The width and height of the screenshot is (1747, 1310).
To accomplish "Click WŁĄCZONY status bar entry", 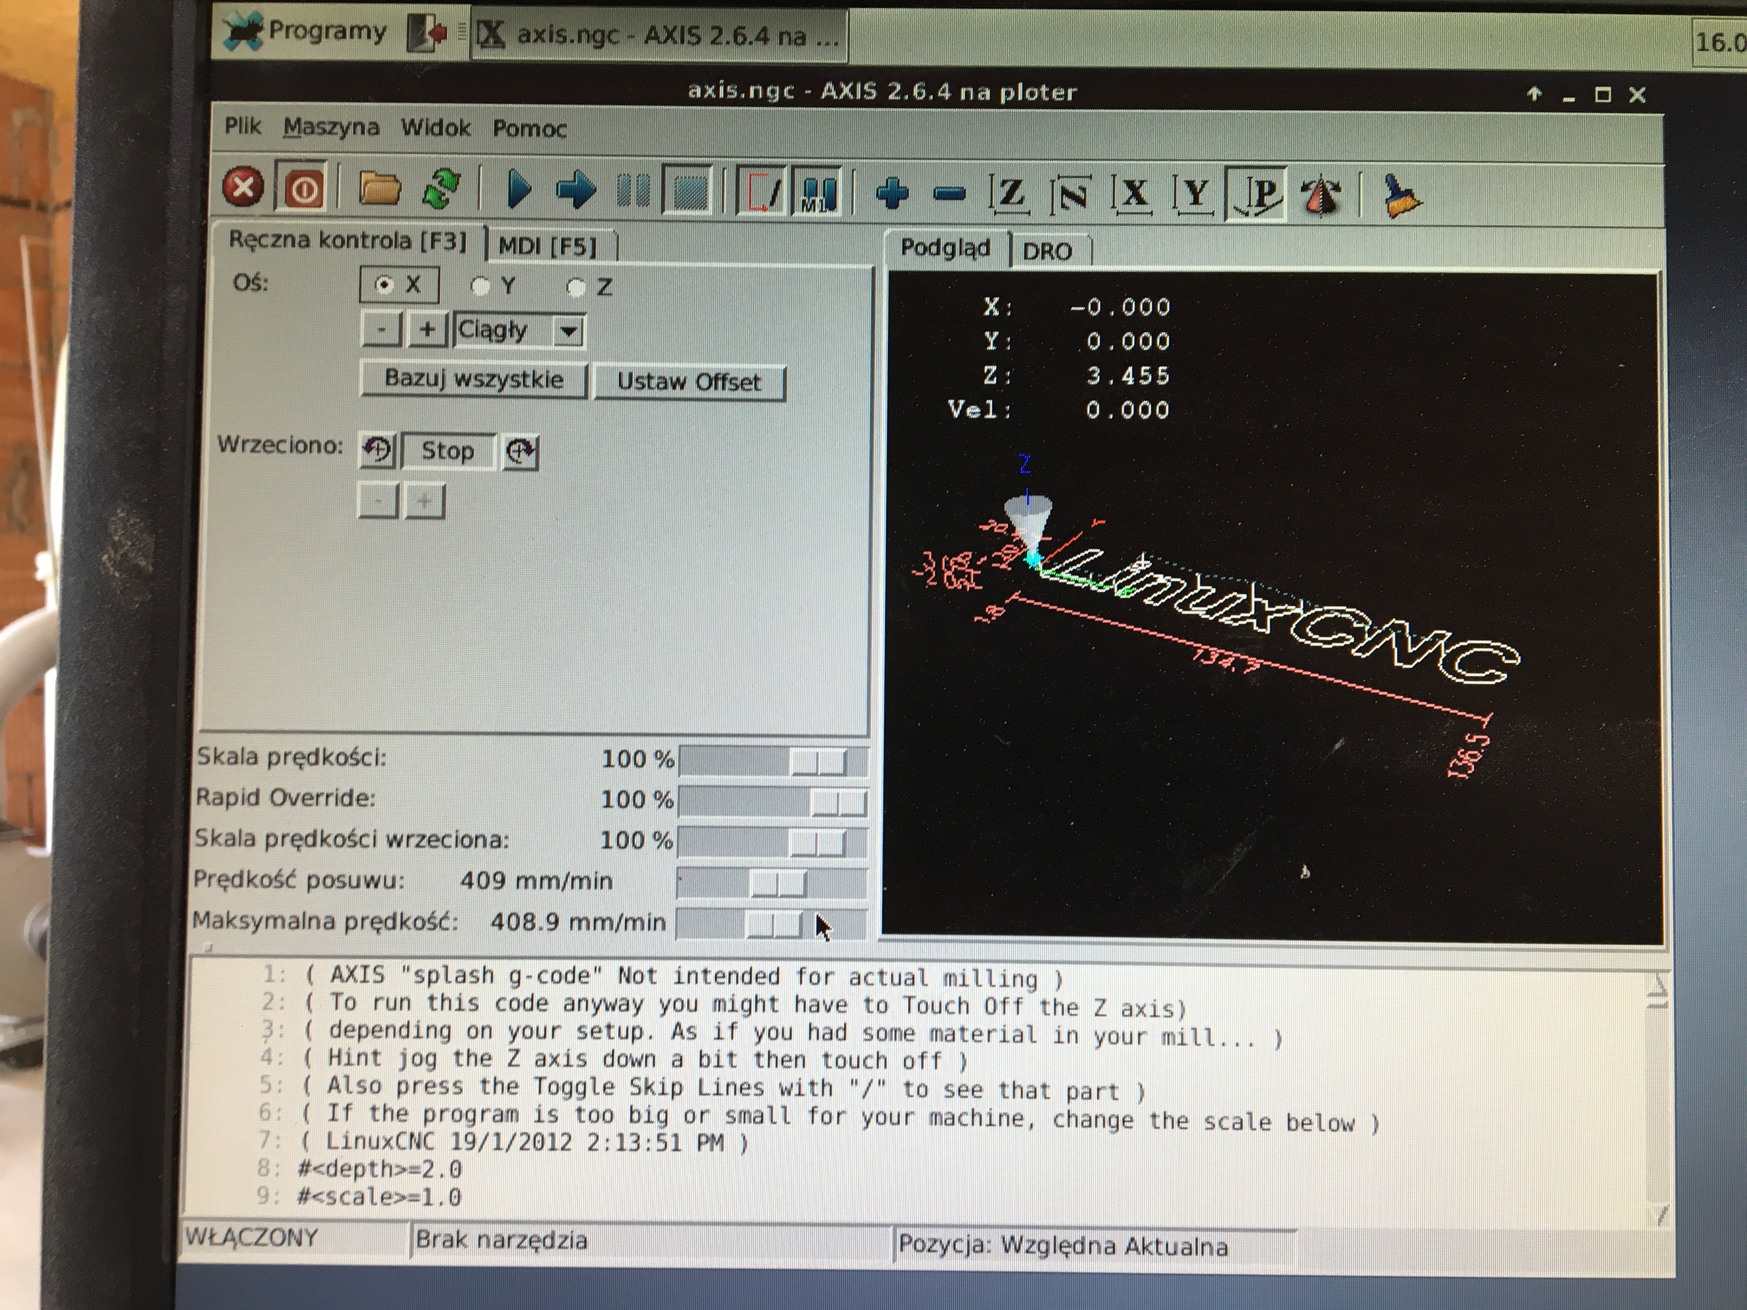I will (x=294, y=1237).
